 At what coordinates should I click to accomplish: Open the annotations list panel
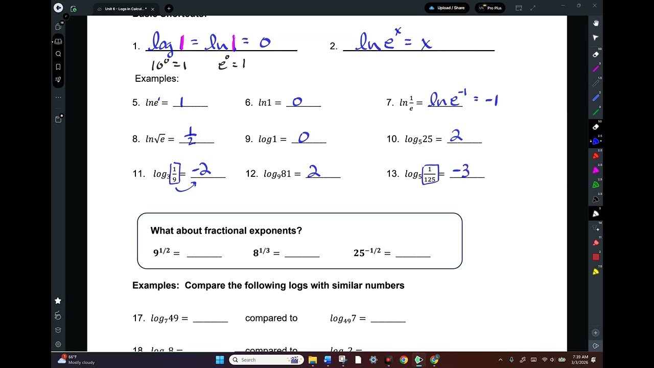[58, 79]
